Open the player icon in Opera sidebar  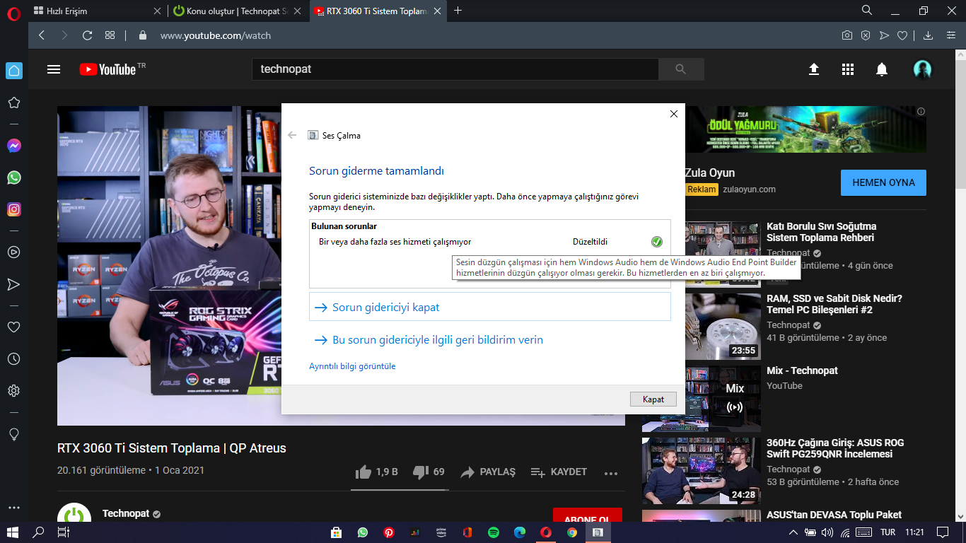point(14,252)
